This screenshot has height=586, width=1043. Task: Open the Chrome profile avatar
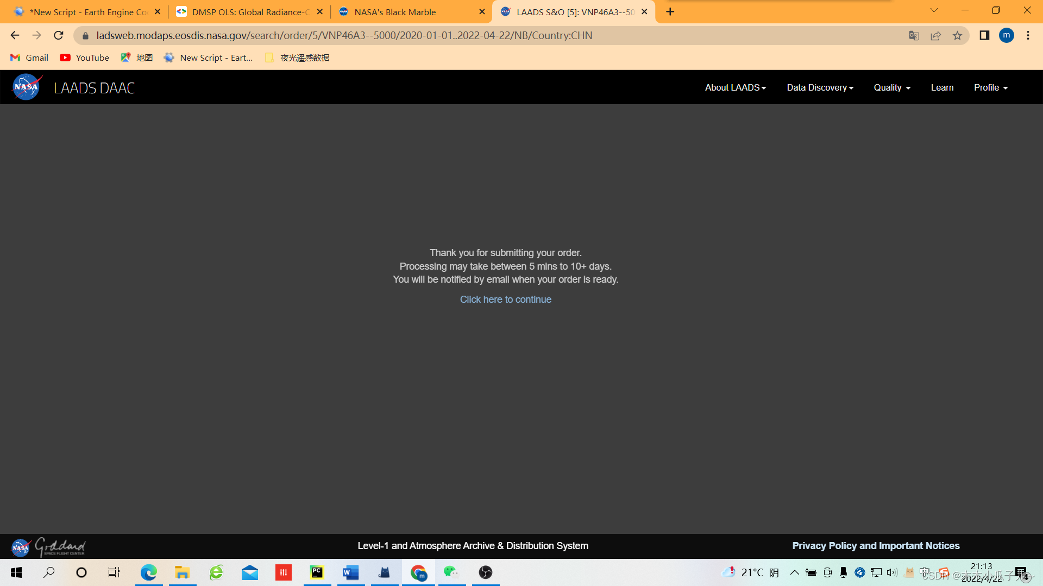[1006, 36]
